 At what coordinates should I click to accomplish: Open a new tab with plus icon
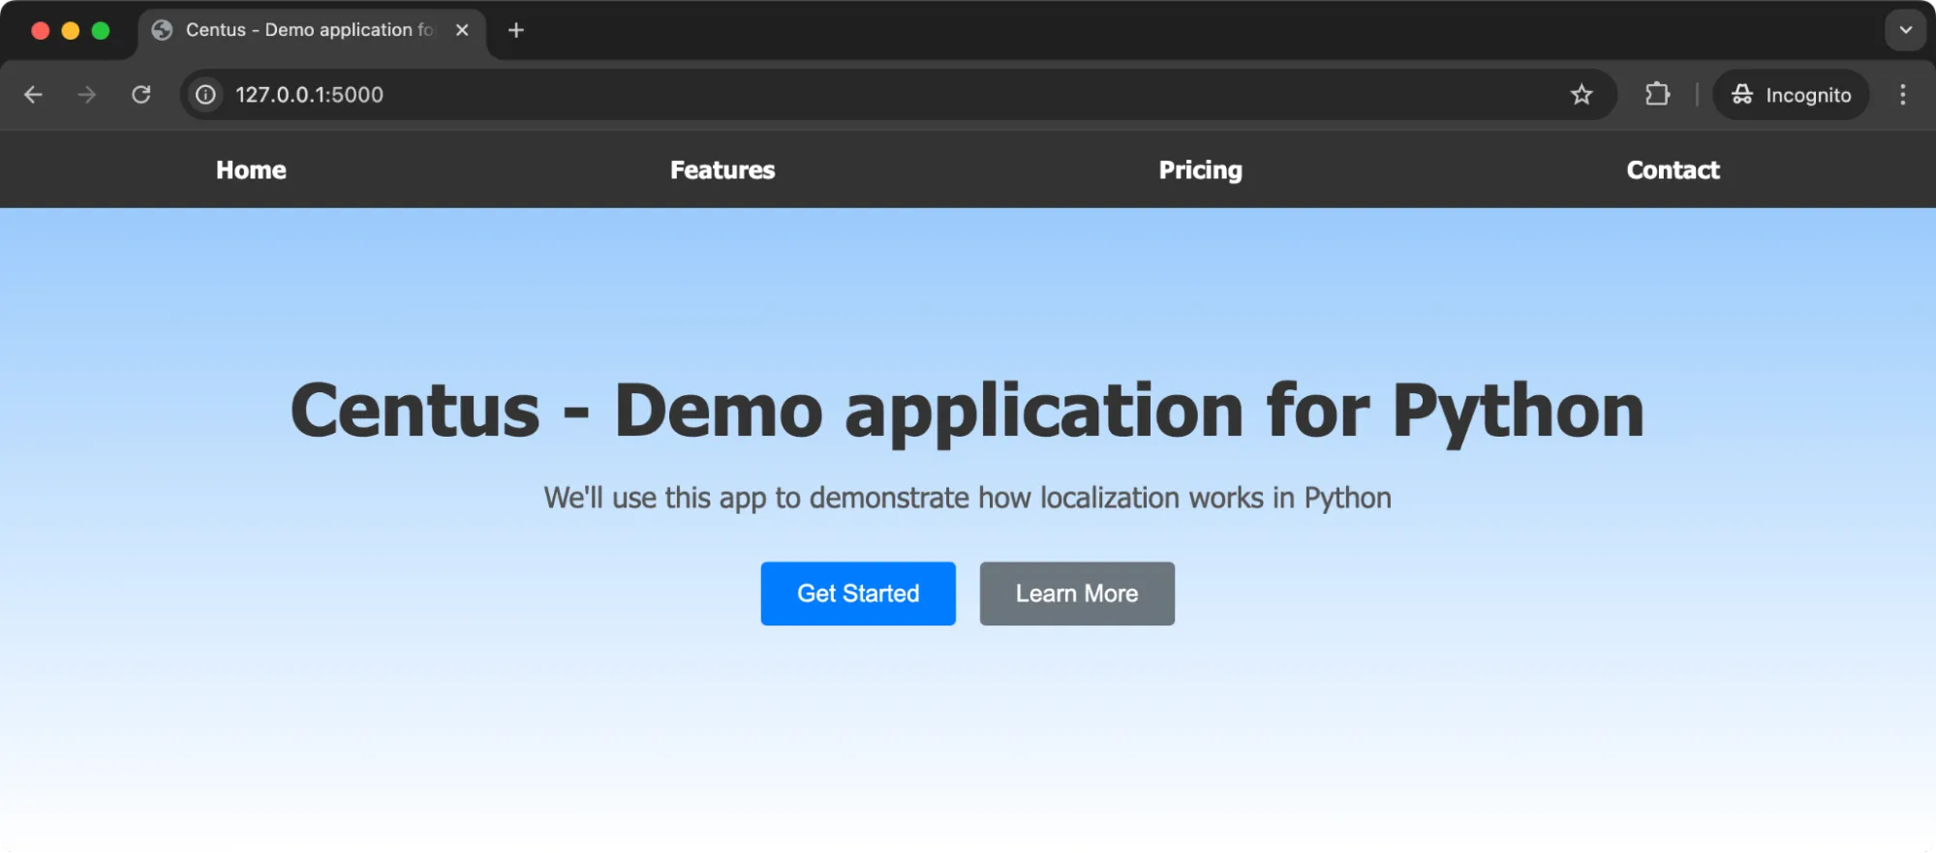tap(516, 30)
